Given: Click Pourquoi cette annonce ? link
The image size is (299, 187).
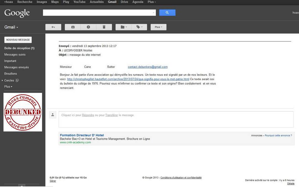Looking at the screenshot, I should pyautogui.click(x=278, y=135).
